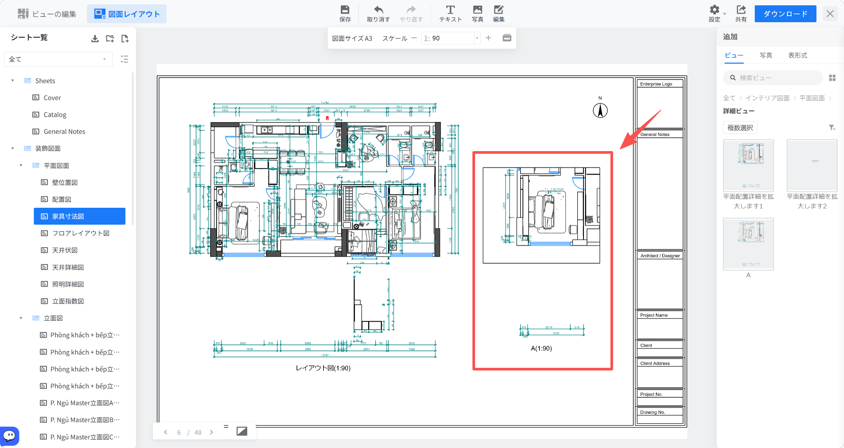844x448 pixels.
Task: Open the filter icon beside 複数選択
Action: (832, 128)
